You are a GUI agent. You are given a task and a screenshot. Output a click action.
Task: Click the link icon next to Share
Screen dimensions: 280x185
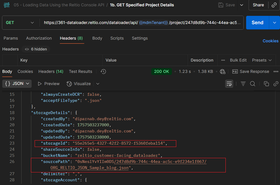274,5
